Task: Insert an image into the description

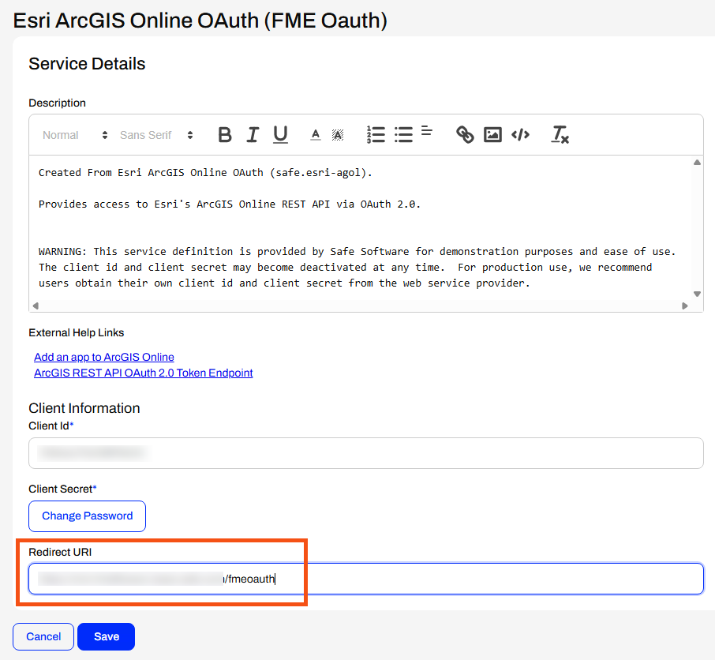Action: pos(492,134)
